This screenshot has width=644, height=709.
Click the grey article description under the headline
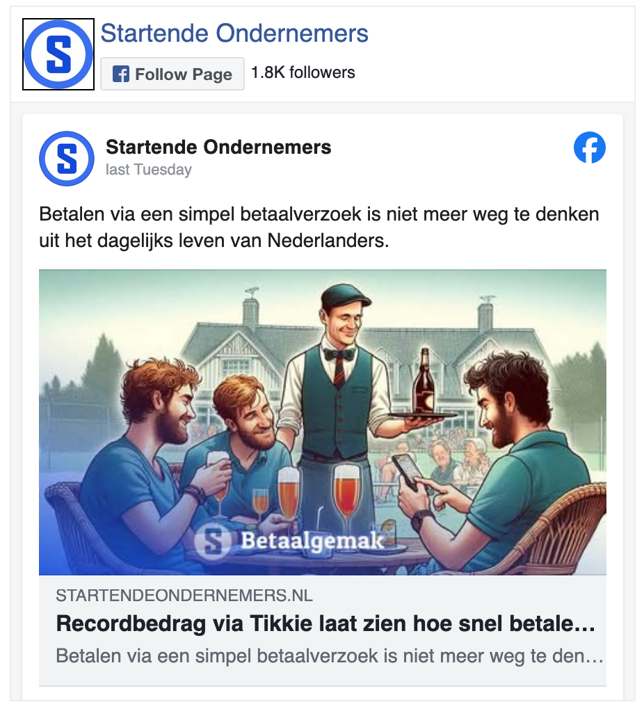point(330,655)
